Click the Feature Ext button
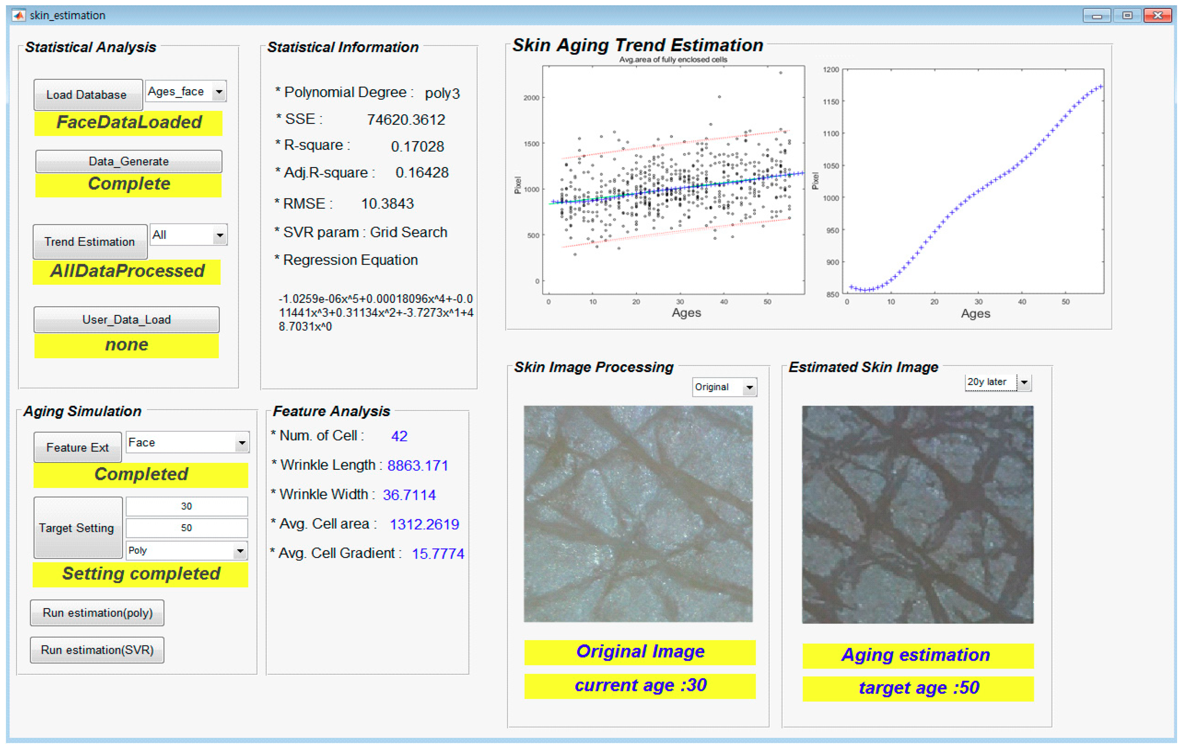Image resolution: width=1183 pixels, height=750 pixels. (77, 447)
